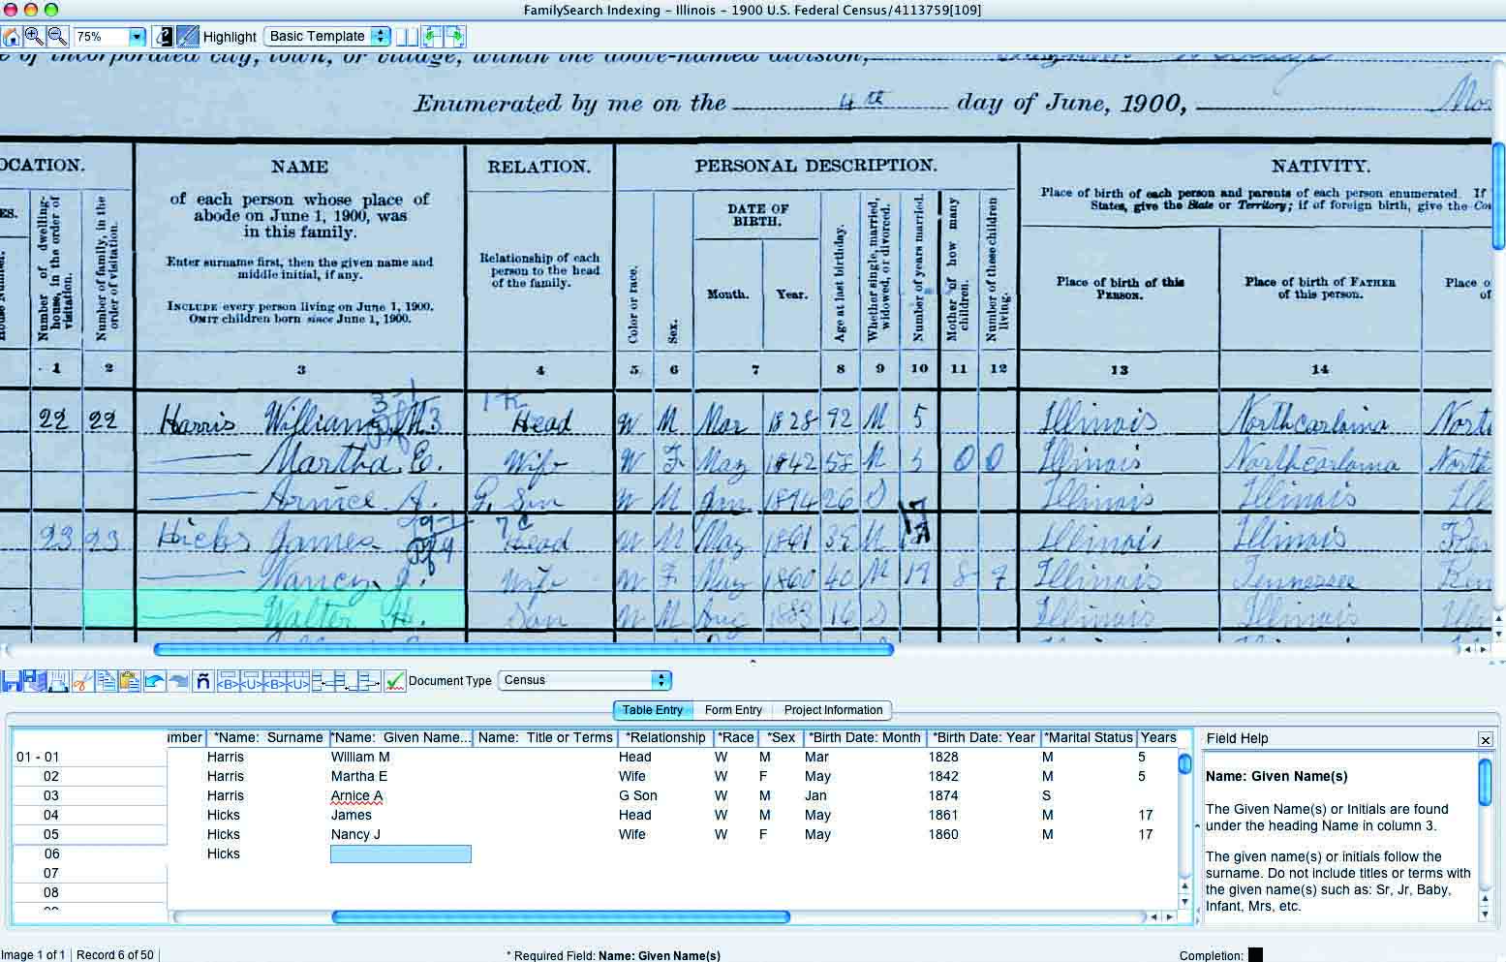Close the Field Help panel
Screen dimensions: 1506x962
point(1485,739)
